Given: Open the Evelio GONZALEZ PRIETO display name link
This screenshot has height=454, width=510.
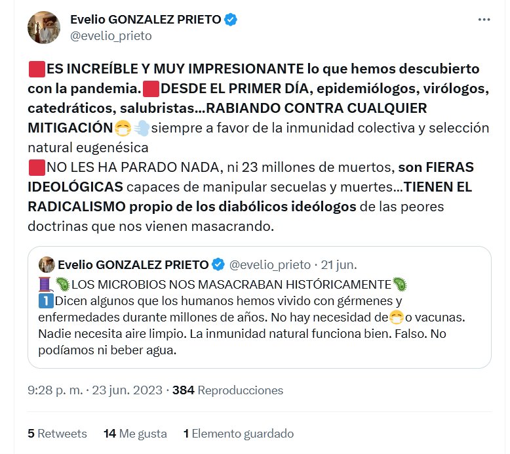Looking at the screenshot, I should point(146,20).
